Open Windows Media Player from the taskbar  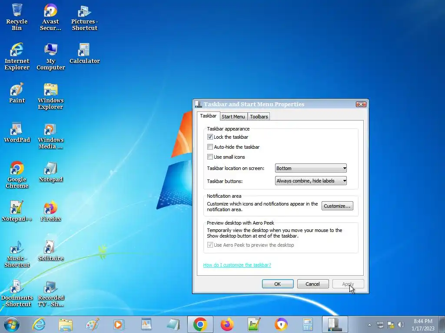119,324
